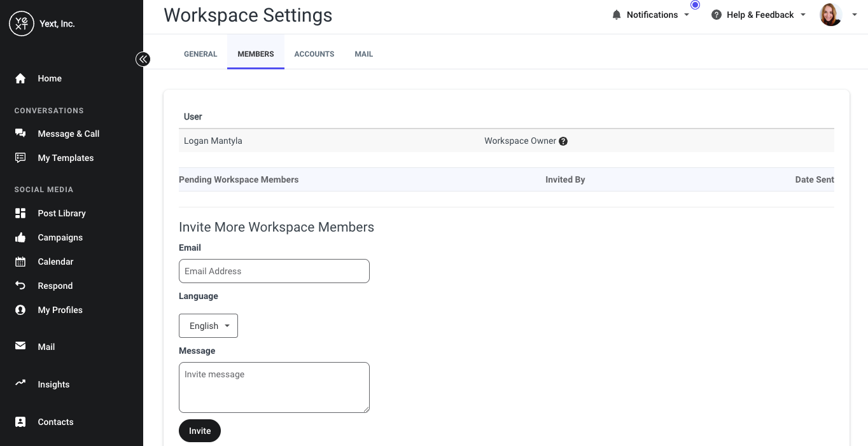868x446 pixels.
Task: Click the Mail envelope icon
Action: (20, 346)
